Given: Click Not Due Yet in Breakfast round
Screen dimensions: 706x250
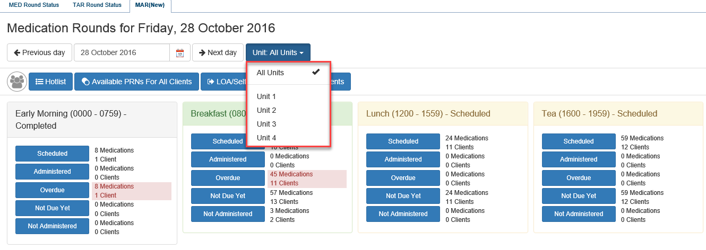Looking at the screenshot, I should (228, 195).
